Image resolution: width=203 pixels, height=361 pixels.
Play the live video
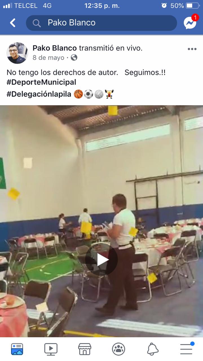click(x=101, y=259)
